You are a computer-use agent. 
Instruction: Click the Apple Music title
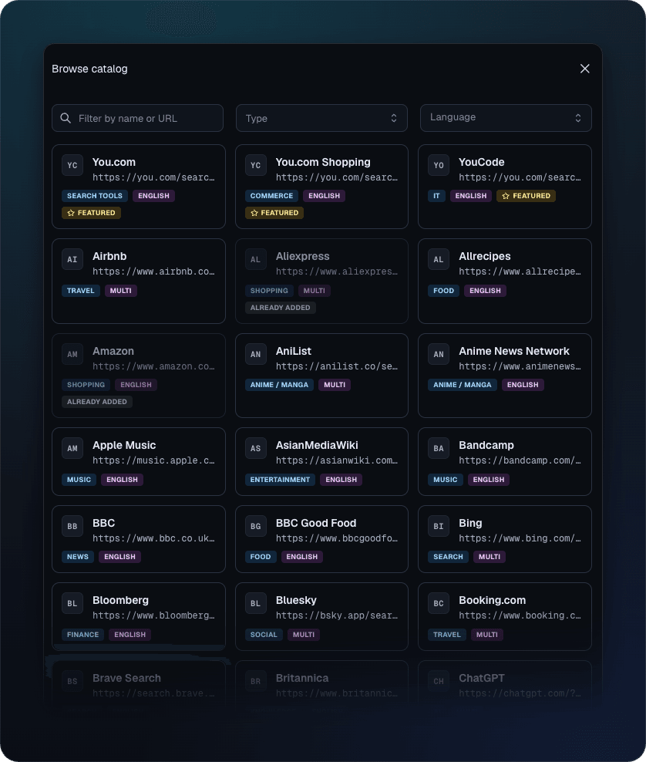(x=124, y=445)
